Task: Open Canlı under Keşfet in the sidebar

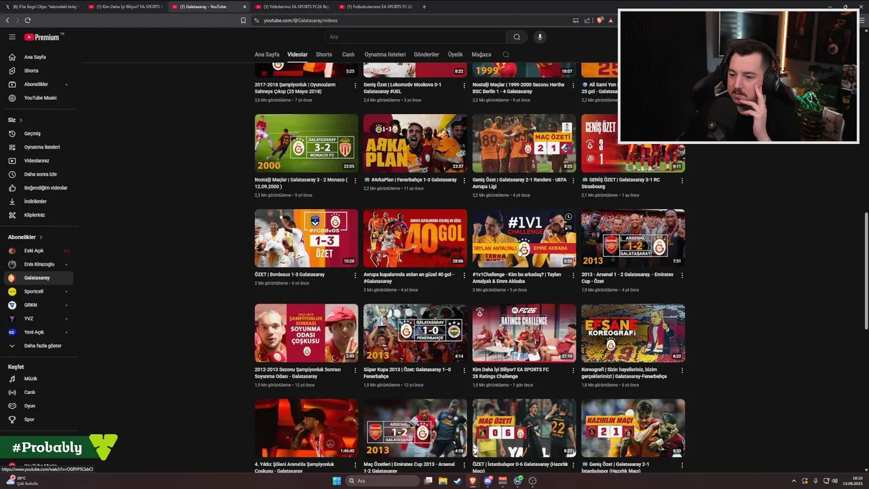Action: (37, 393)
